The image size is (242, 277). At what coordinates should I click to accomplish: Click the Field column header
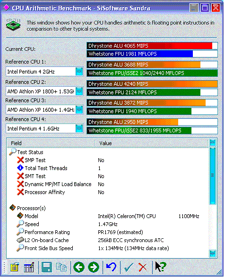[x=51, y=143]
